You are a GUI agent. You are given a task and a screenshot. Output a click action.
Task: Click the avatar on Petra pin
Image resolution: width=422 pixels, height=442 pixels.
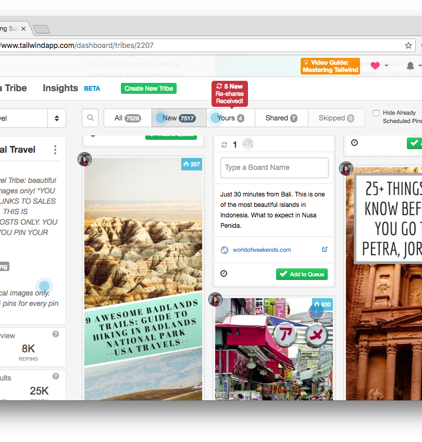(346, 168)
